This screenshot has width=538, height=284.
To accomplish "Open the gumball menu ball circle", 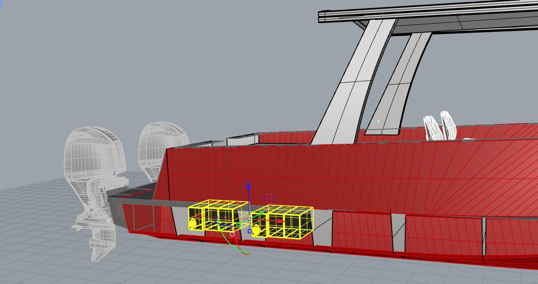I will coord(232,234).
